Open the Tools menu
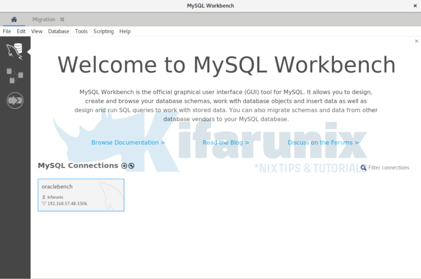Viewport: 421px width, 279px height. [x=81, y=31]
